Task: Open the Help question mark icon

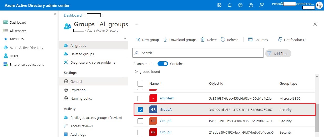Action: (251, 5)
